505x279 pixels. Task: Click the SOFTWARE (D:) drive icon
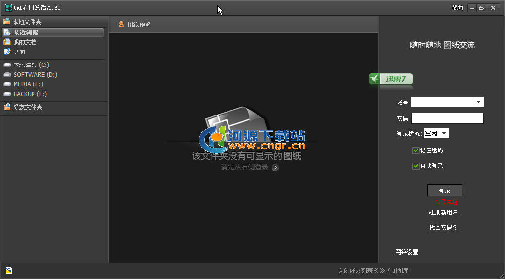(7, 74)
